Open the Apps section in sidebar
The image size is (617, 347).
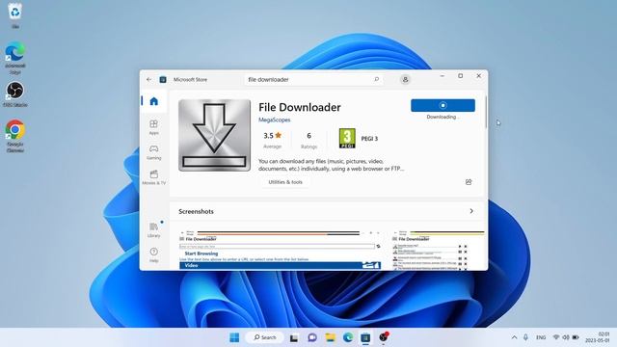tap(154, 127)
